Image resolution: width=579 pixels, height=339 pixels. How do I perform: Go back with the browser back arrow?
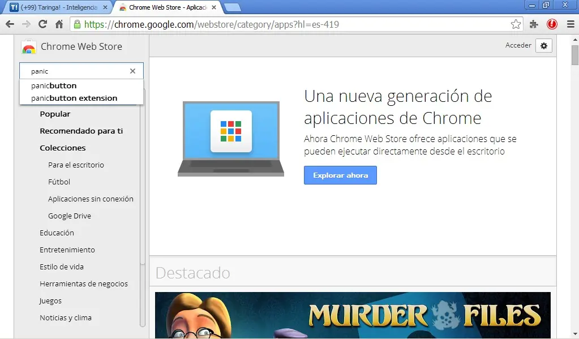coord(10,24)
